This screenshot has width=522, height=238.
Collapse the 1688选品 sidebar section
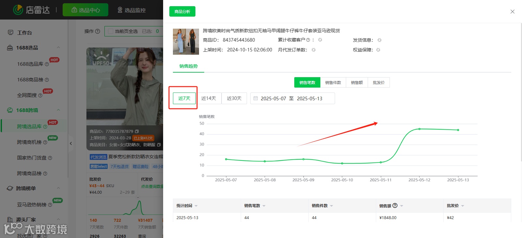point(58,48)
